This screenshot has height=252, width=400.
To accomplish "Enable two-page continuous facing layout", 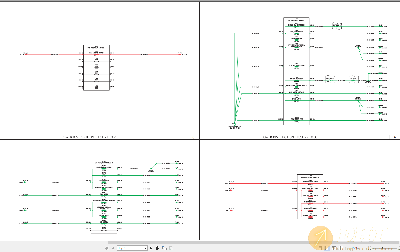I will [x=341, y=248].
